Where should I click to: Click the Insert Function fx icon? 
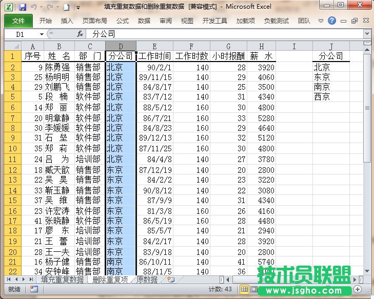tap(80, 34)
